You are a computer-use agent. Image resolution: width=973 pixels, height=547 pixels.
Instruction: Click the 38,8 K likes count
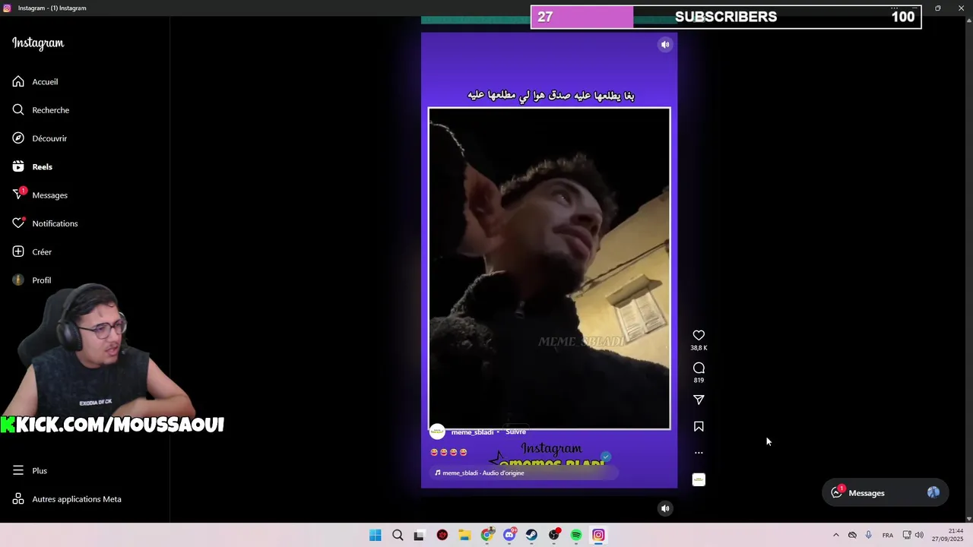pyautogui.click(x=699, y=348)
